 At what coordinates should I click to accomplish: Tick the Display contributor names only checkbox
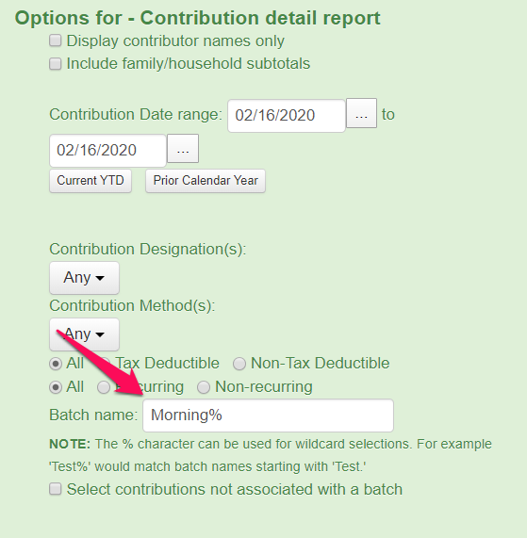pos(56,41)
